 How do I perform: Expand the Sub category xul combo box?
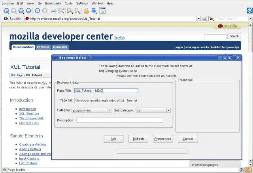pos(169,110)
